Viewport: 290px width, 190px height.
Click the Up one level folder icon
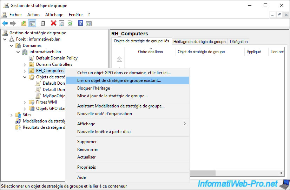coord(24,23)
